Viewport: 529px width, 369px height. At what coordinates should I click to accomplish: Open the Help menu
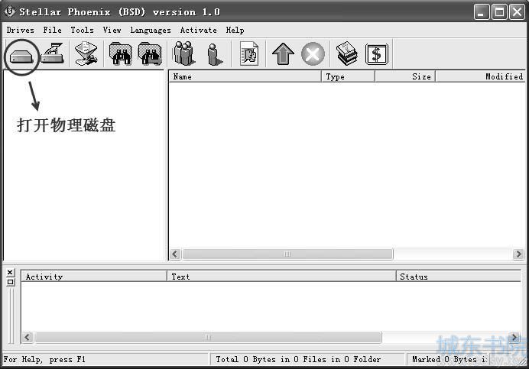[x=235, y=30]
